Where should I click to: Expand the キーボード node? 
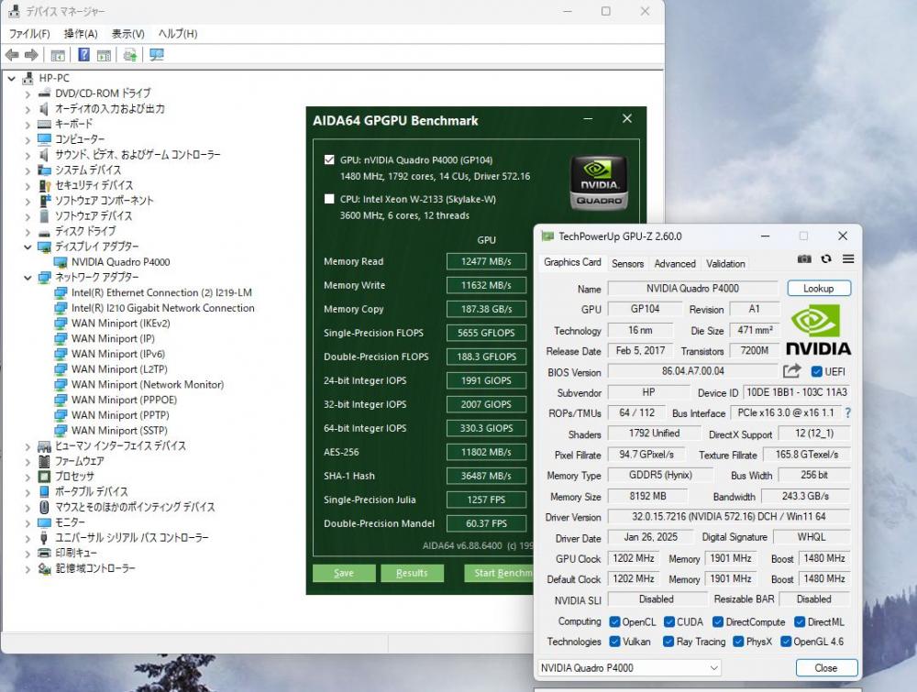click(28, 124)
